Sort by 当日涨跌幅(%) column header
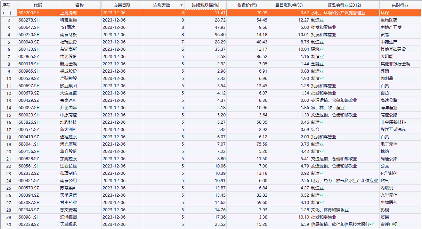Screen dimensions: 422x229 (x=289, y=5)
